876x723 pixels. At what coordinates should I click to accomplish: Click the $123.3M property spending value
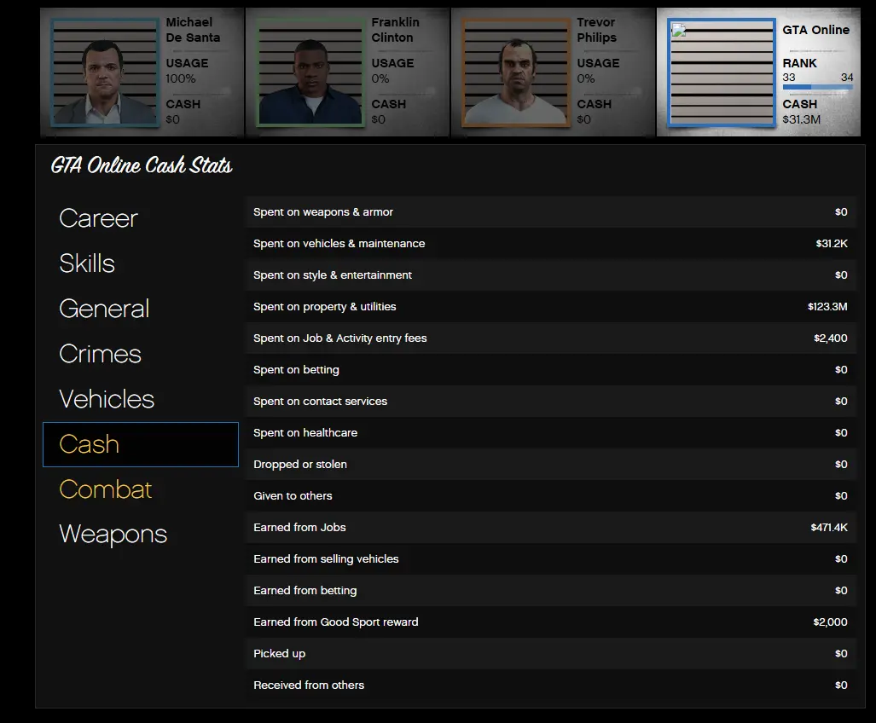click(x=827, y=306)
